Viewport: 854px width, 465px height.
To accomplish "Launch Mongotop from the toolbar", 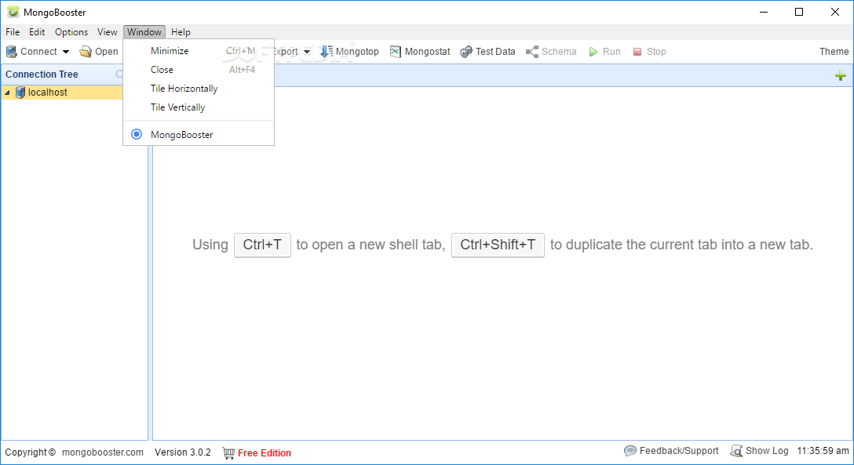I will pos(349,52).
